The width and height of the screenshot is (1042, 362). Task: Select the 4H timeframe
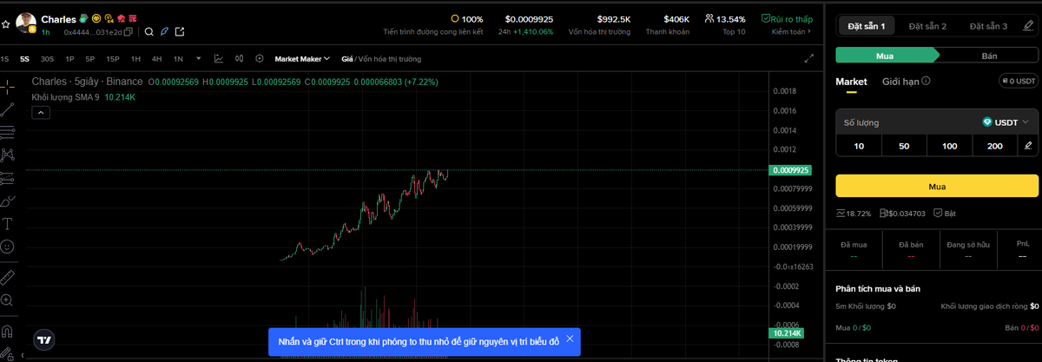pyautogui.click(x=156, y=59)
